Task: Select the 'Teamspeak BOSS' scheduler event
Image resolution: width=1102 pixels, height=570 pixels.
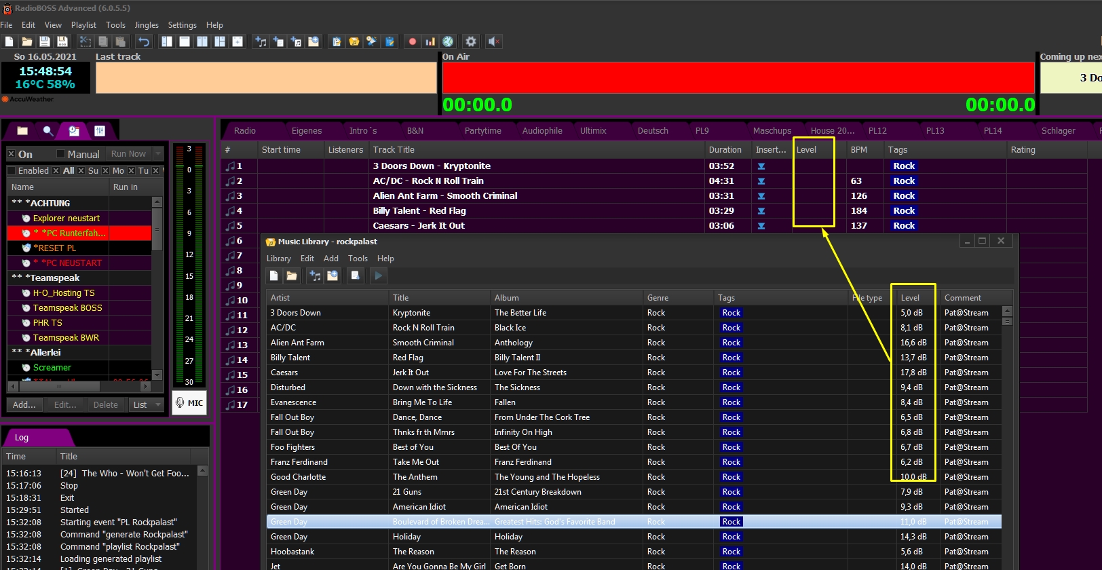Action: point(79,308)
